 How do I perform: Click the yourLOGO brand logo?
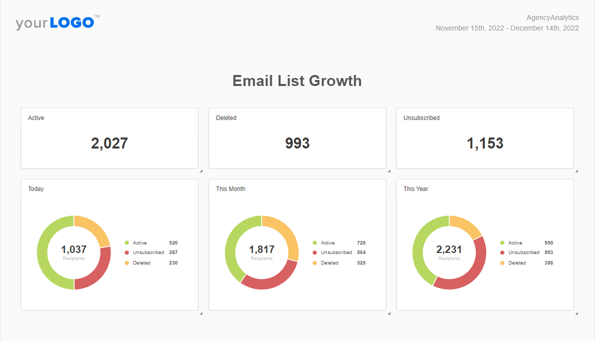(x=55, y=22)
